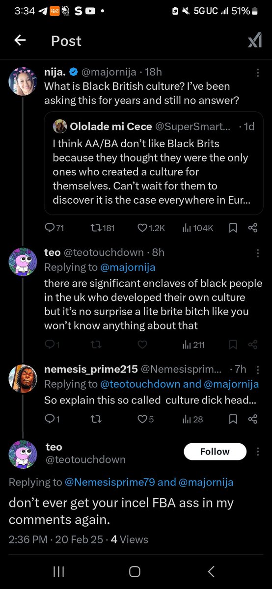The image size is (272, 589).
Task: Tap the back arrow beside Post
Action: click(20, 41)
